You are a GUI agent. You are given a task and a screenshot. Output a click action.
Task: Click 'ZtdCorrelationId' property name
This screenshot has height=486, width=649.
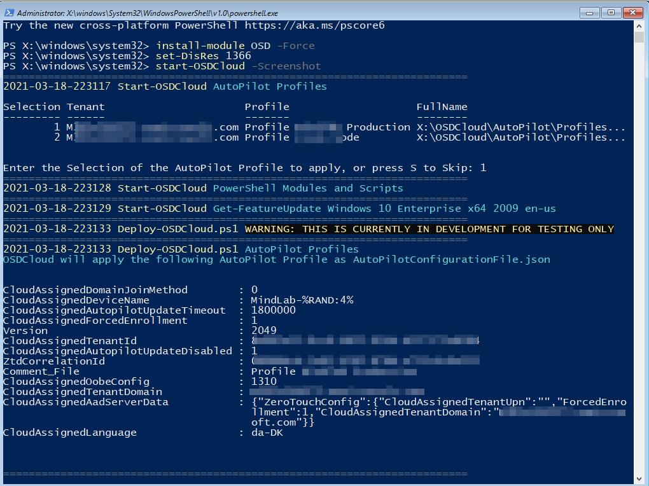[x=54, y=361]
